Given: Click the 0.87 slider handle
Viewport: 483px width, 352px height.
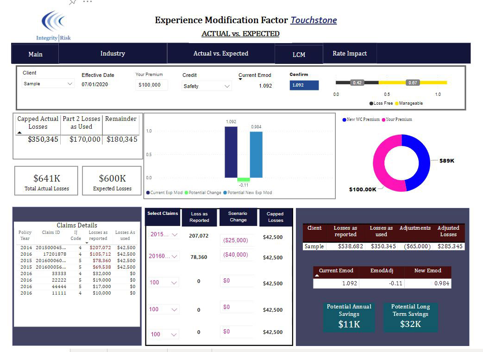Looking at the screenshot, I should (x=413, y=83).
